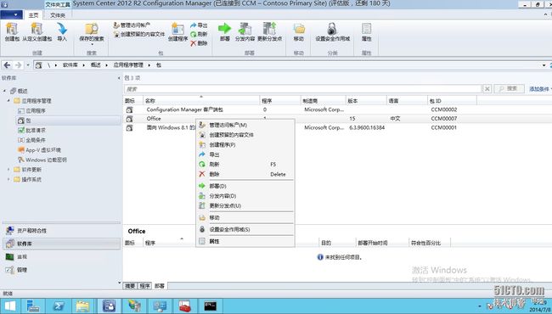The width and height of the screenshot is (552, 314).
Task: Choose 移动 in the context menu
Action: tap(245, 217)
